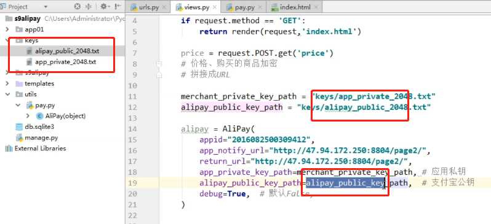Click the fold marker beside line 9

tap(159, 75)
